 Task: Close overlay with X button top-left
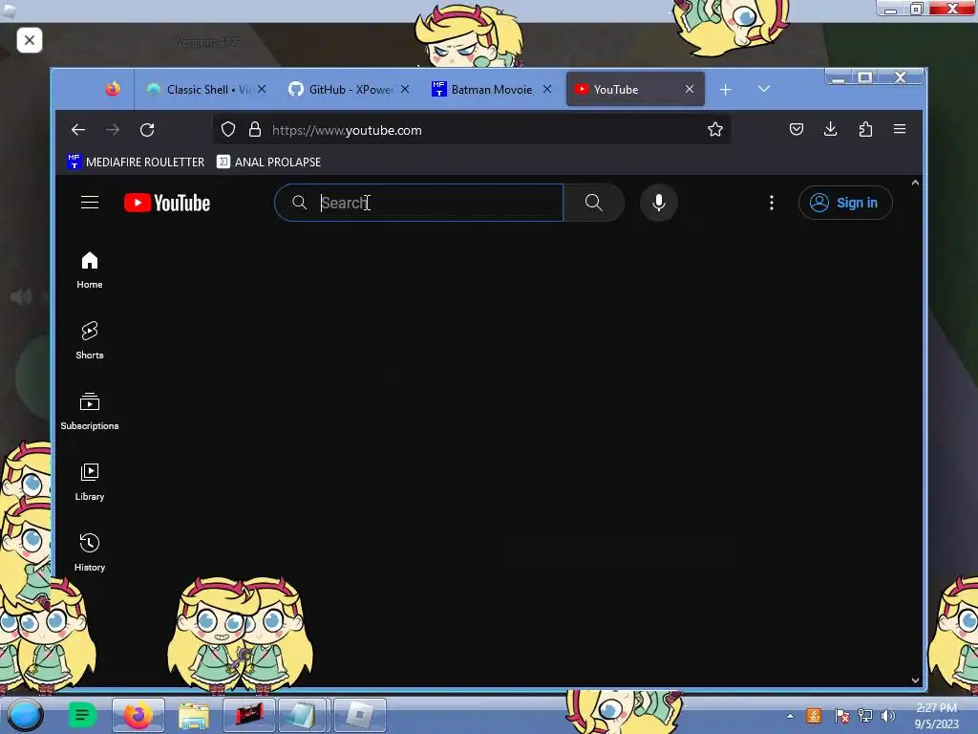click(x=30, y=40)
